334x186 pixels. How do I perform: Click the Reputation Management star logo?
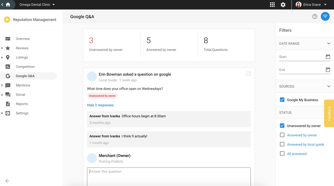click(7, 19)
